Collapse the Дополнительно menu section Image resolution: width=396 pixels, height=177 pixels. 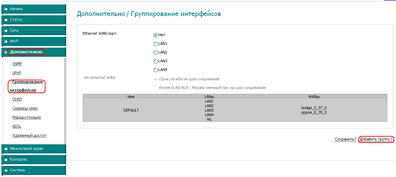click(x=26, y=52)
